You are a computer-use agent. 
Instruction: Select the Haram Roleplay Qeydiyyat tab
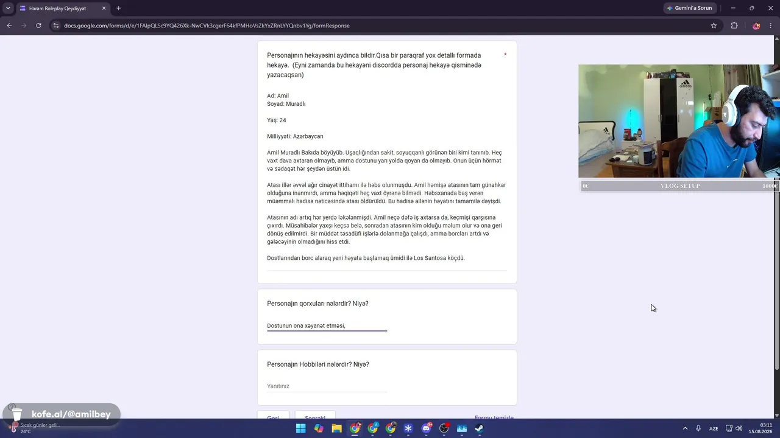coord(63,9)
